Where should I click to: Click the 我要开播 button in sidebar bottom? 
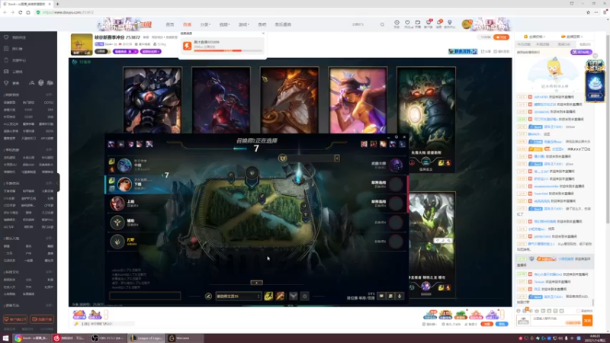42,319
